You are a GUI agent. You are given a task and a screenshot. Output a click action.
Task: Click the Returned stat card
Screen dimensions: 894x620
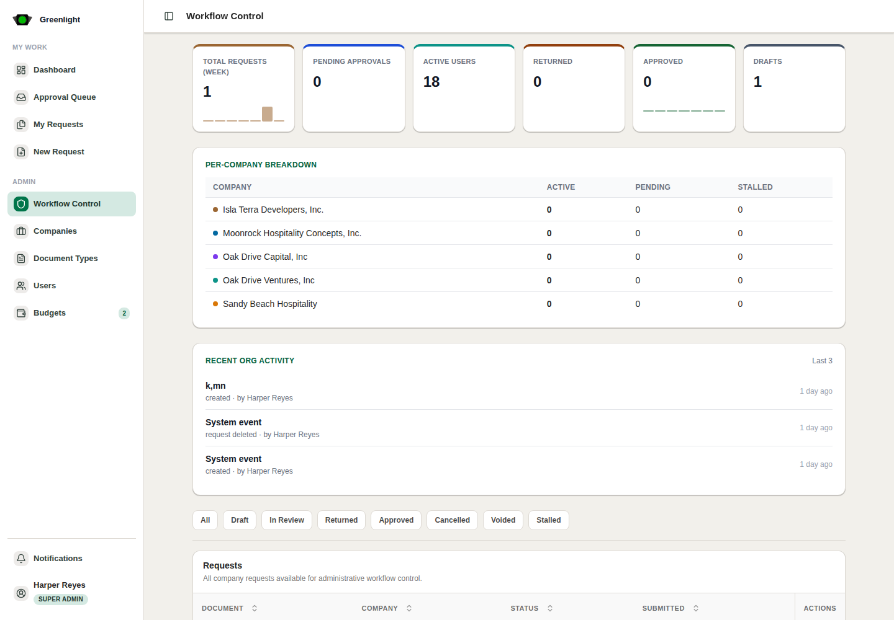574,88
